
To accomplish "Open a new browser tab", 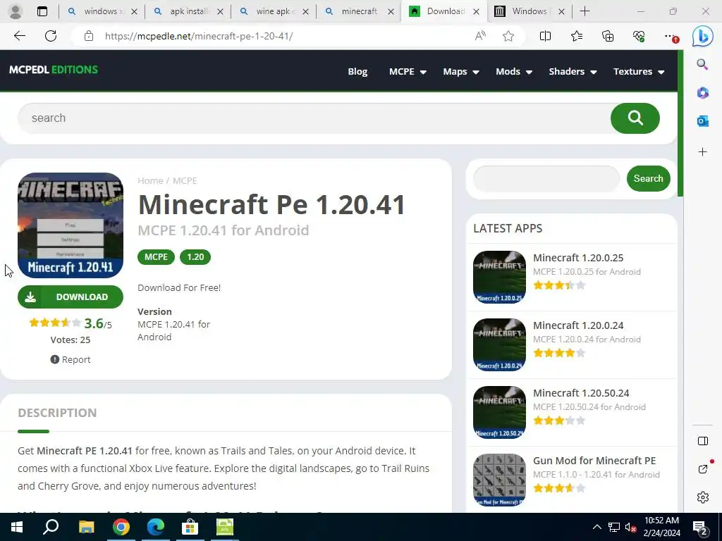I will tap(585, 11).
